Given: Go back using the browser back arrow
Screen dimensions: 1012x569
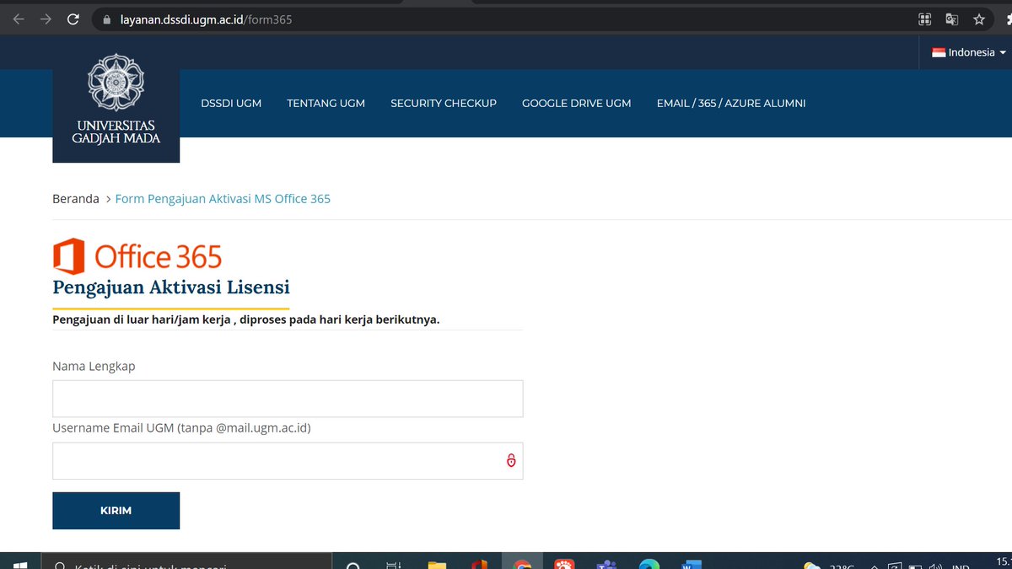Looking at the screenshot, I should pyautogui.click(x=19, y=19).
